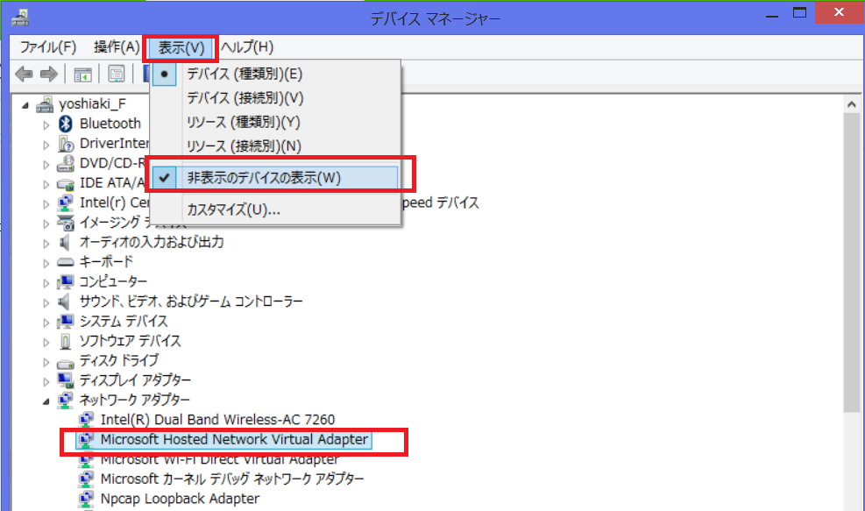
Task: Click the ネットワーク アダプター category icon
Action: coord(65,400)
